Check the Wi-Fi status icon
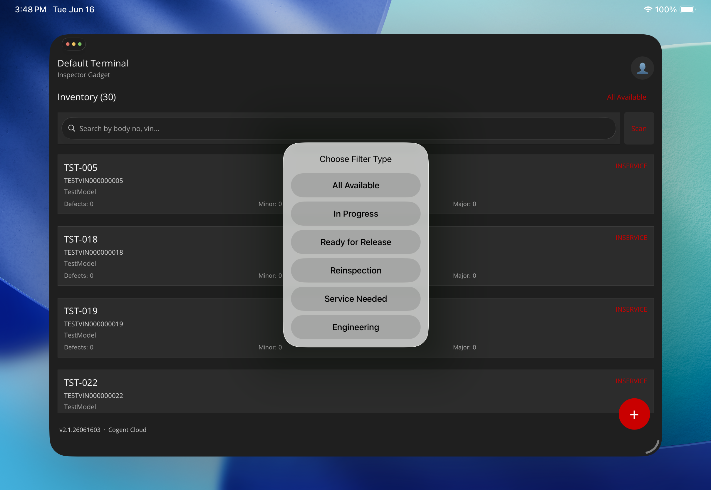This screenshot has width=711, height=490. coord(648,9)
